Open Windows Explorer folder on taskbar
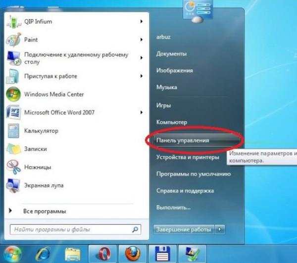297x263 pixels. coord(73,254)
